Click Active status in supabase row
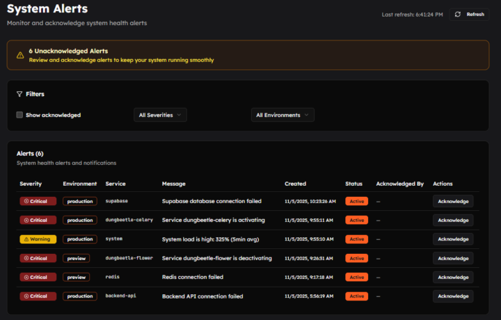This screenshot has width=501, height=320. click(356, 201)
